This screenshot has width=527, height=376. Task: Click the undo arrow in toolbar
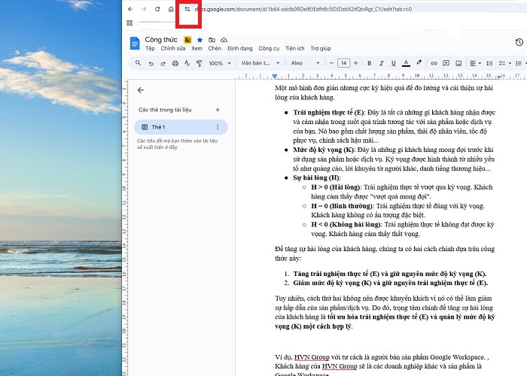149,63
